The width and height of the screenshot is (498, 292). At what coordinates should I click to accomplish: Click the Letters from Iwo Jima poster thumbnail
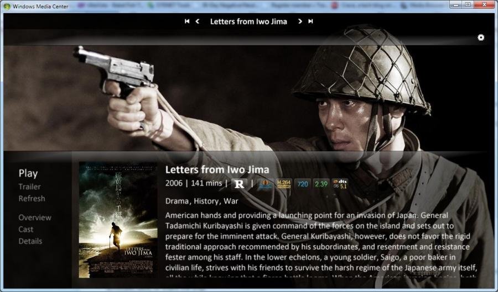pos(117,220)
